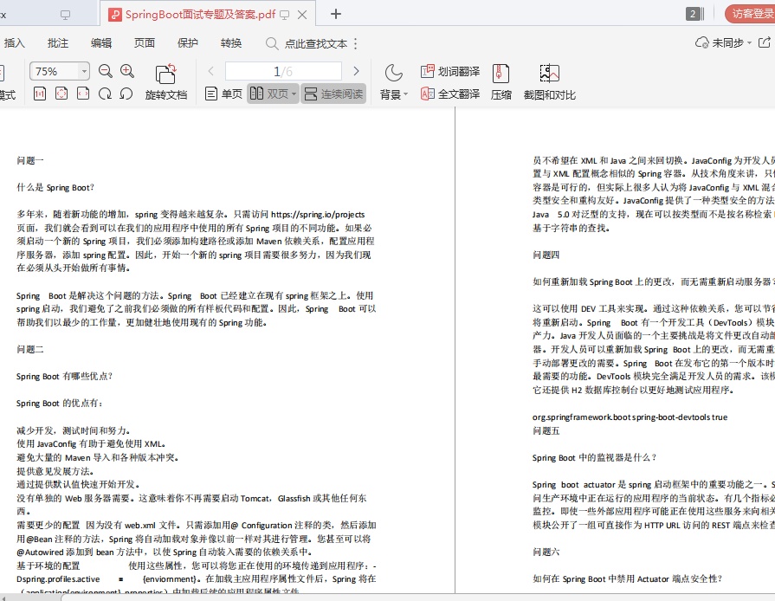Select the zoom out magnifier icon

(x=105, y=70)
